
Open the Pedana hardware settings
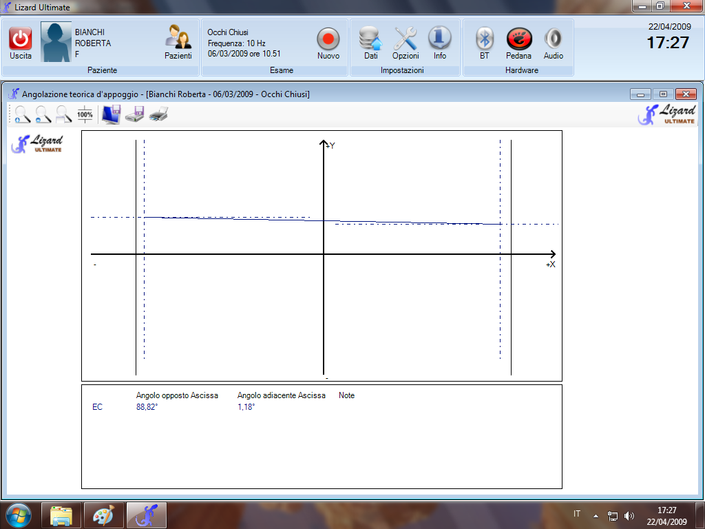click(518, 39)
